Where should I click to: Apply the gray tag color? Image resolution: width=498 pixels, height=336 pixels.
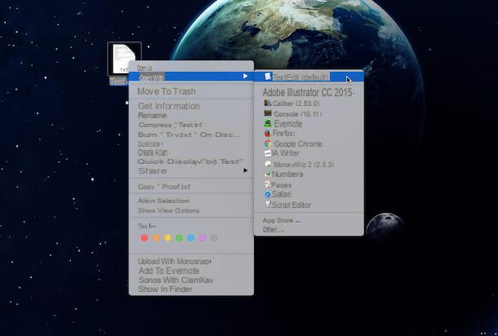[214, 238]
